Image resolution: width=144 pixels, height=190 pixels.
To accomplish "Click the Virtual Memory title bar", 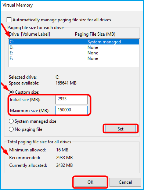I will coord(72,6).
